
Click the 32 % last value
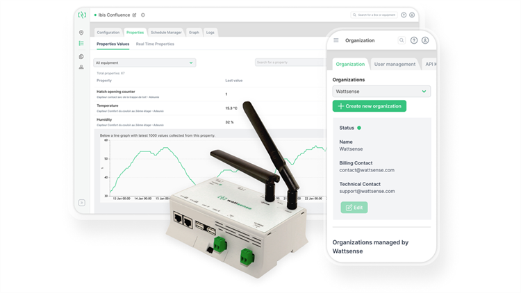[229, 122]
